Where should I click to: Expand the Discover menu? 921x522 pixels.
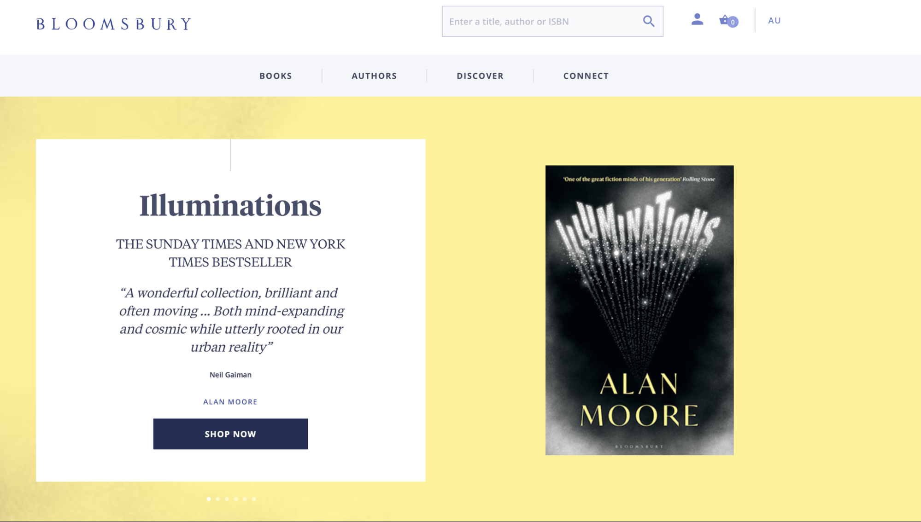pos(480,76)
